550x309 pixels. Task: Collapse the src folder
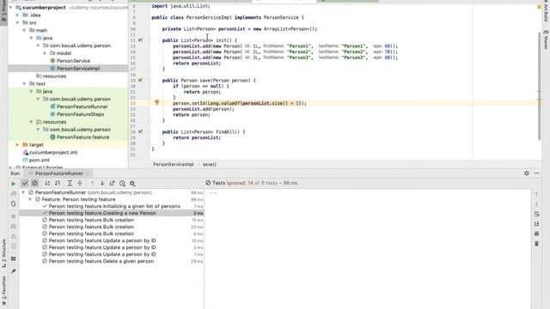tap(17, 23)
